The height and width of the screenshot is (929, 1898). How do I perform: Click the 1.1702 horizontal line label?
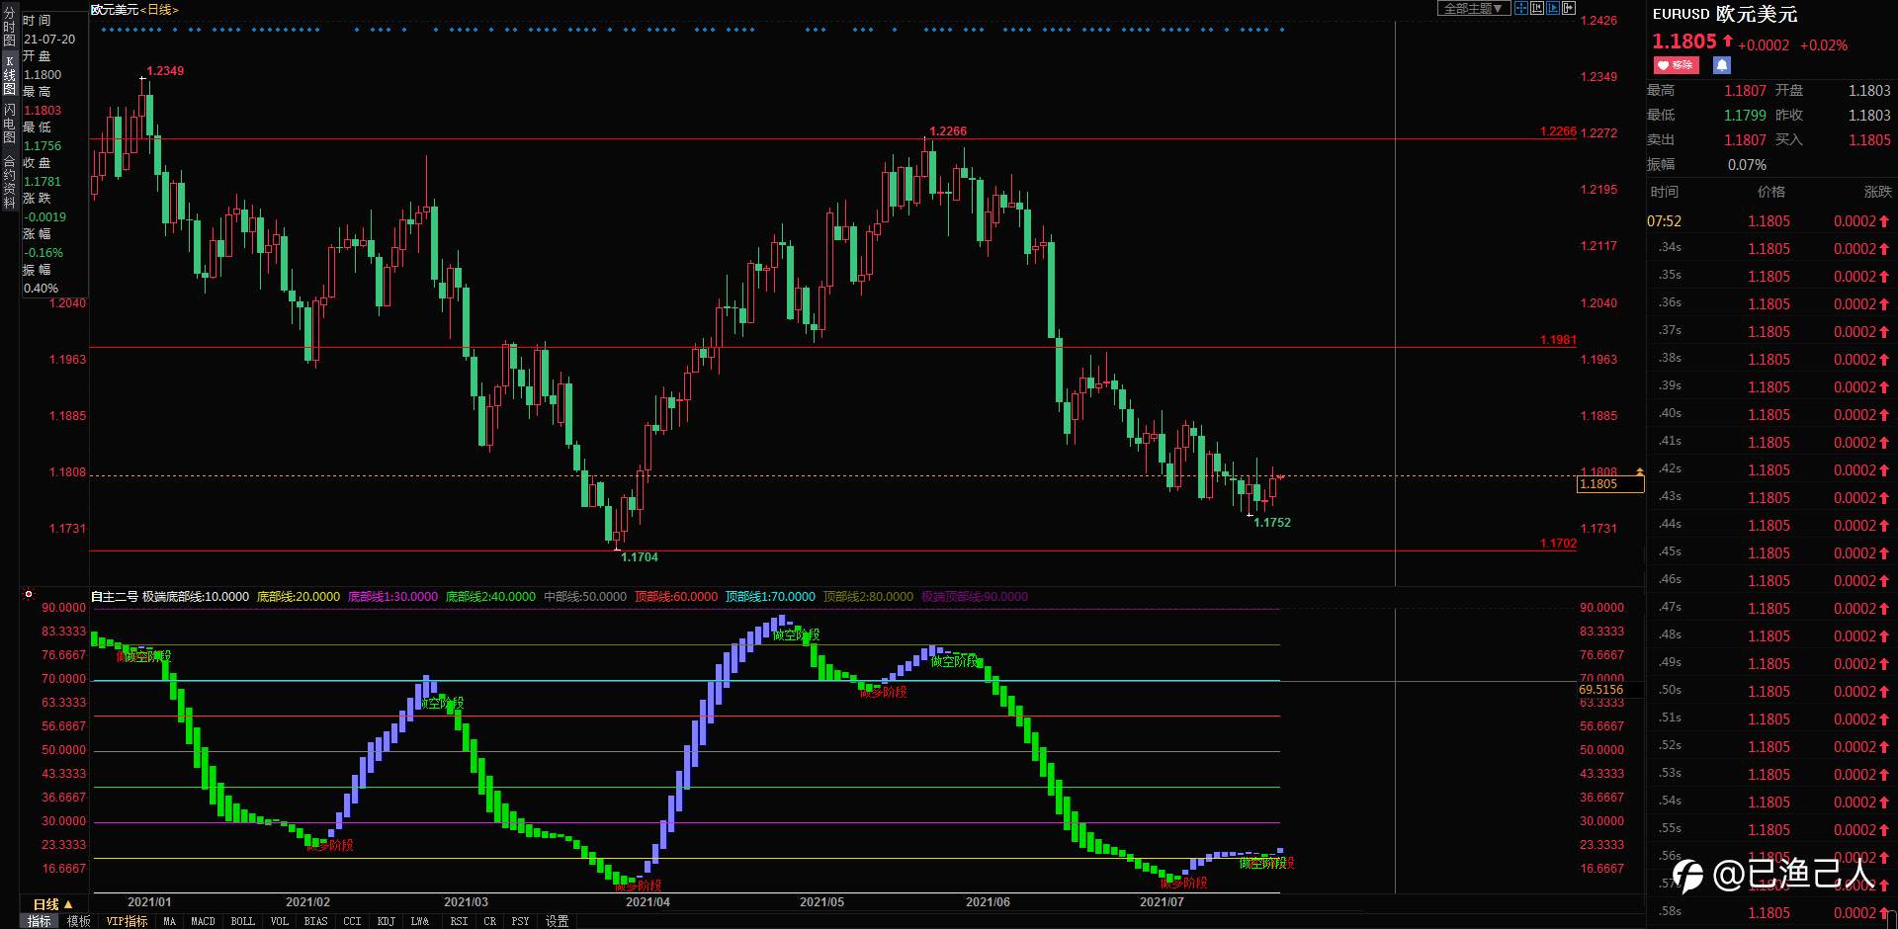(1558, 544)
